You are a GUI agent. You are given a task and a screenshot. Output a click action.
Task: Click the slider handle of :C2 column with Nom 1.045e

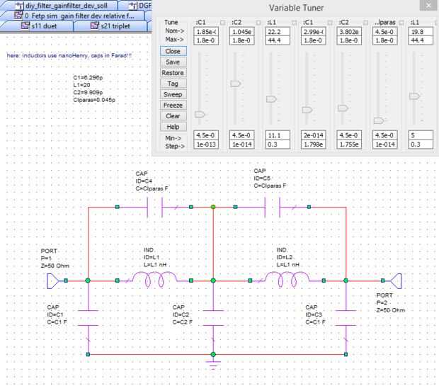pyautogui.click(x=236, y=84)
